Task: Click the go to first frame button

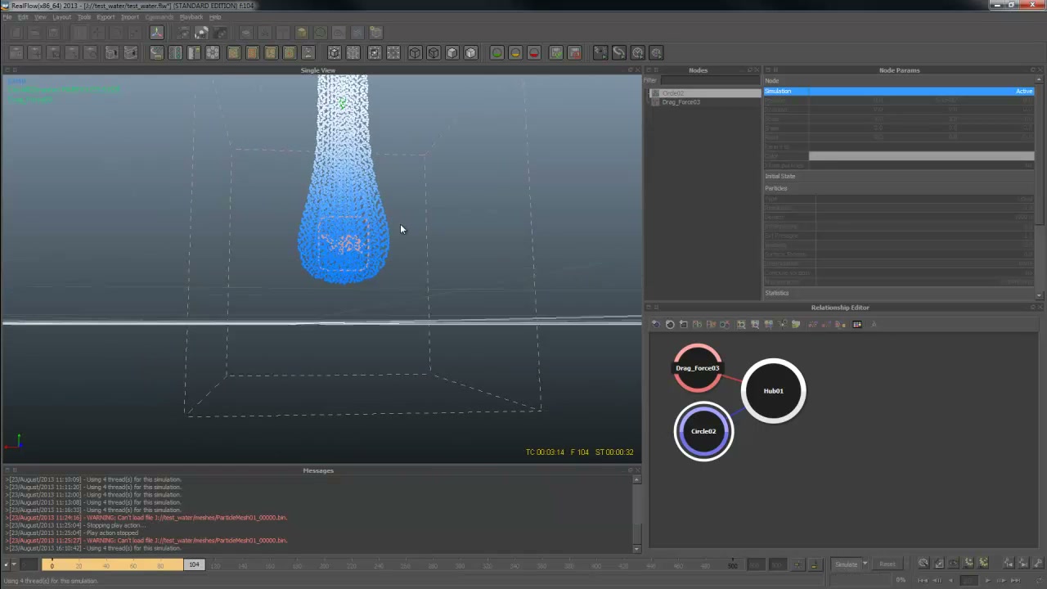Action: (x=923, y=580)
